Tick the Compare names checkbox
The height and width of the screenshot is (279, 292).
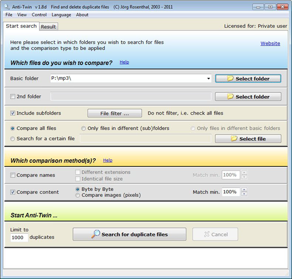[13, 175]
